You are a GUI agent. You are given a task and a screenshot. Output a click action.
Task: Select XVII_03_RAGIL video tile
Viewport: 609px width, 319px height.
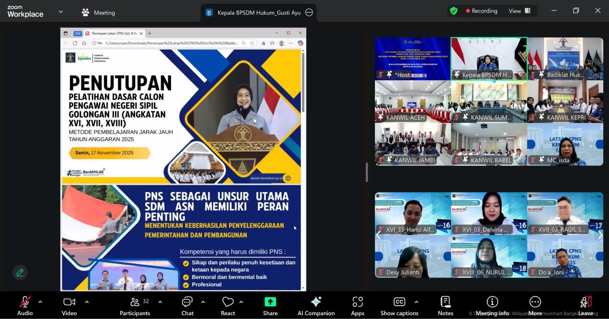[565, 213]
